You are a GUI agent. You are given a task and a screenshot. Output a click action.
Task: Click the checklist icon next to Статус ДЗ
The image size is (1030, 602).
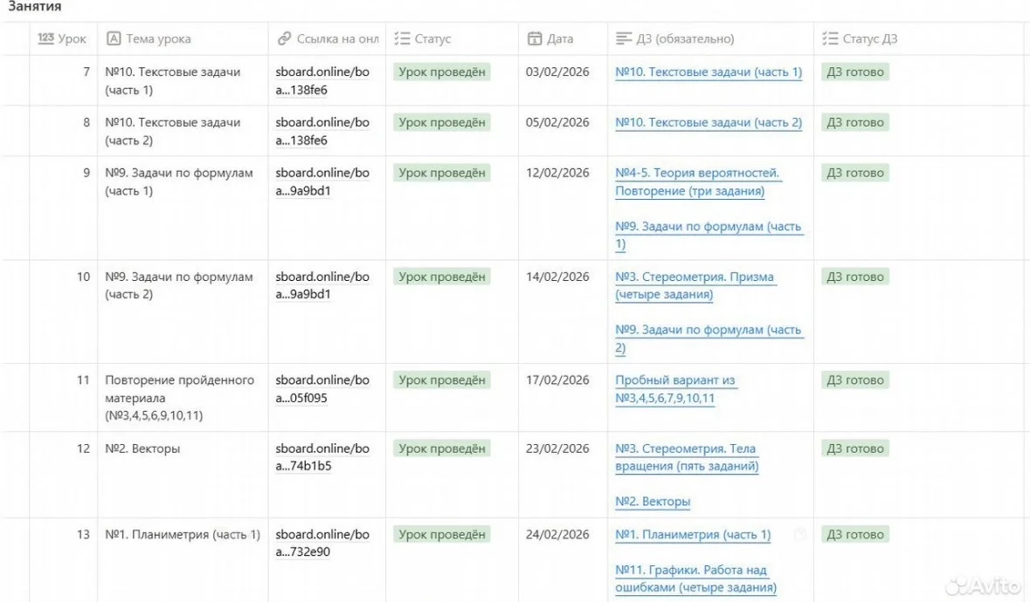[x=830, y=38]
